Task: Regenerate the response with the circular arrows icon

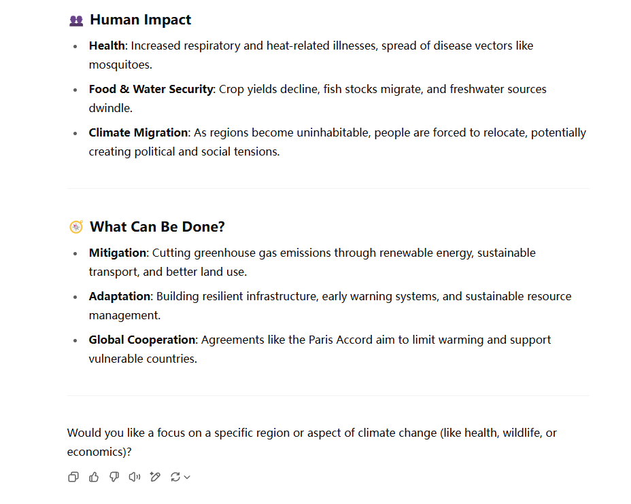Action: click(175, 477)
